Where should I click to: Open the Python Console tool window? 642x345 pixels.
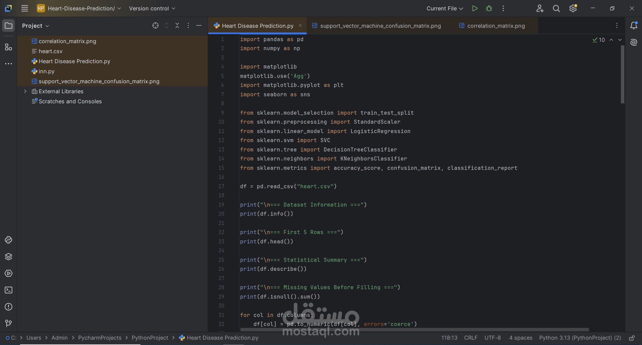point(9,240)
